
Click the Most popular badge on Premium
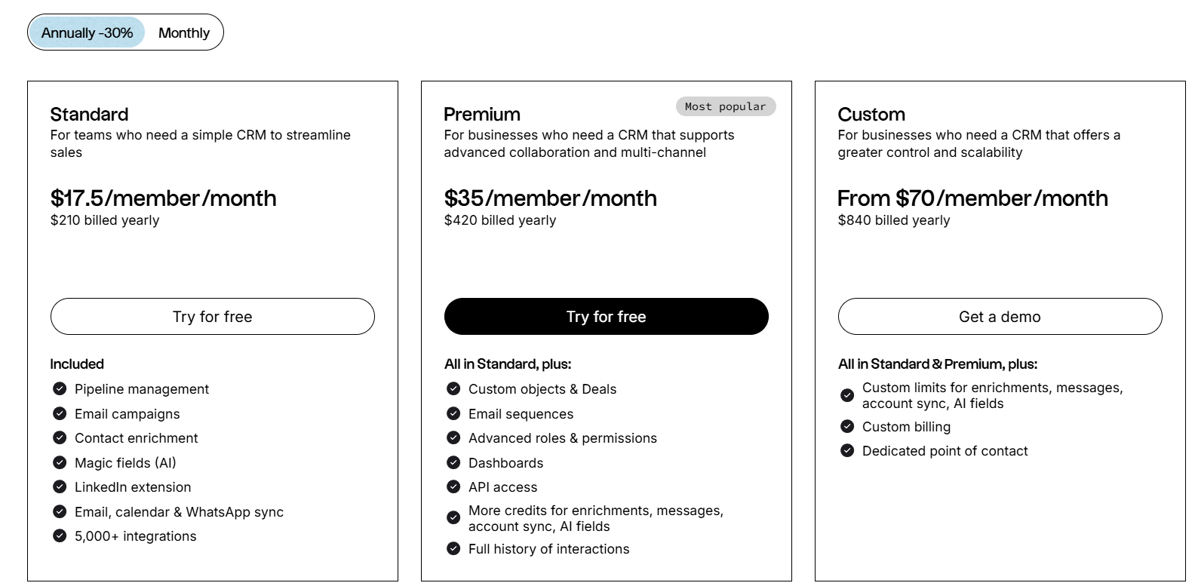pos(725,106)
